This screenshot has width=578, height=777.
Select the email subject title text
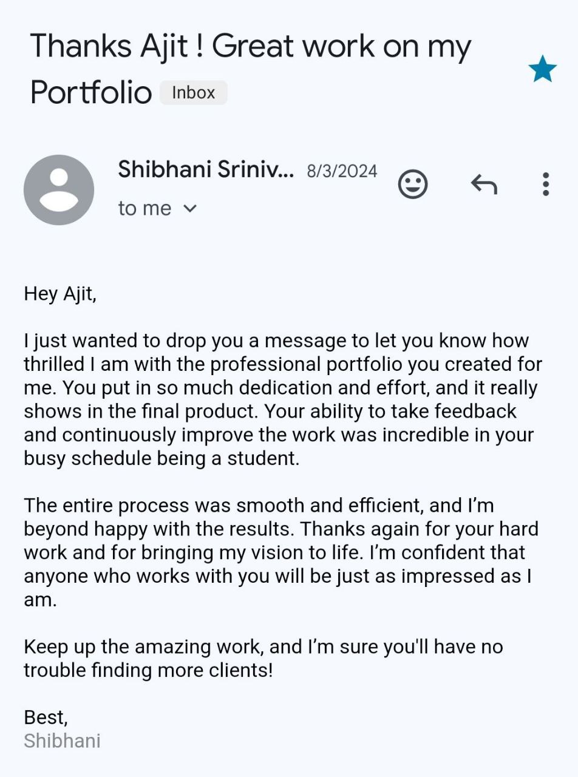click(x=250, y=69)
